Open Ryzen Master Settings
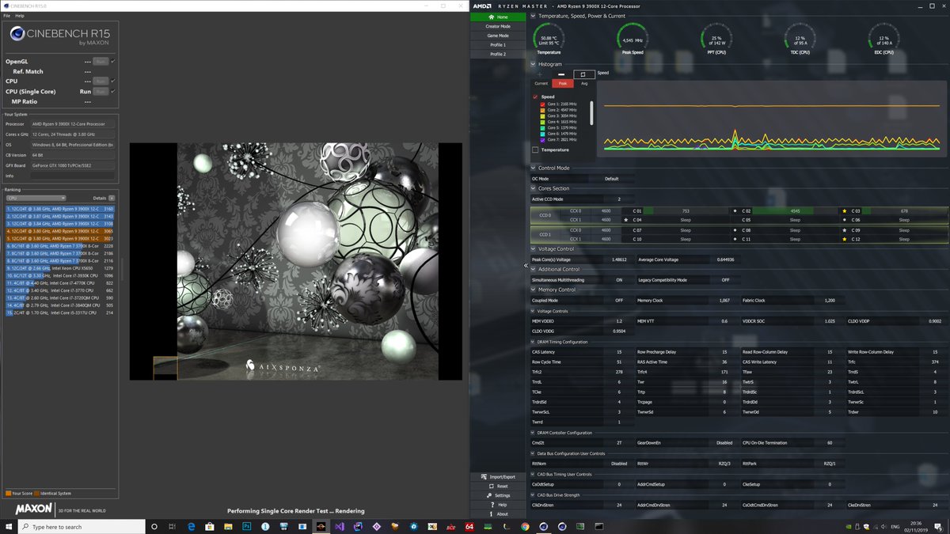Image resolution: width=950 pixels, height=534 pixels. click(498, 495)
